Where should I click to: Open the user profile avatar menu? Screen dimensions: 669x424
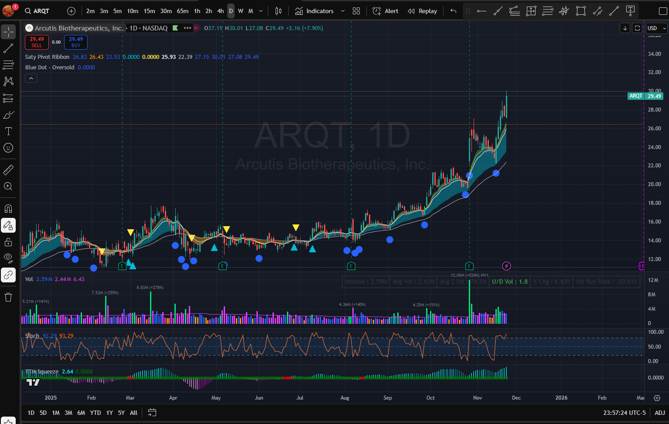click(8, 10)
